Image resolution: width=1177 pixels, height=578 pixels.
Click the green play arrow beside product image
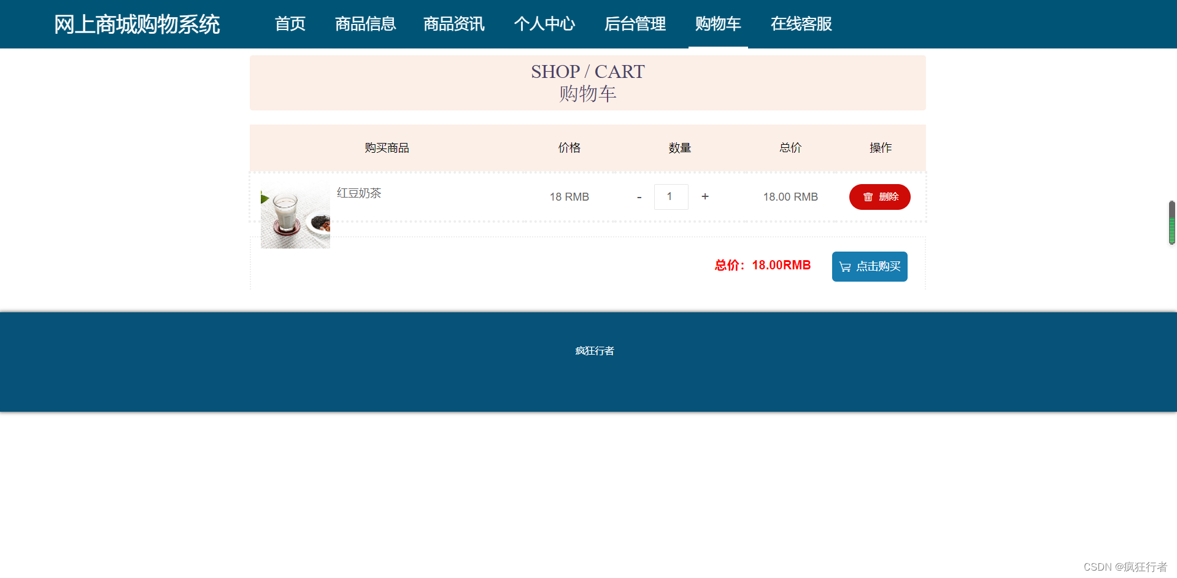264,198
